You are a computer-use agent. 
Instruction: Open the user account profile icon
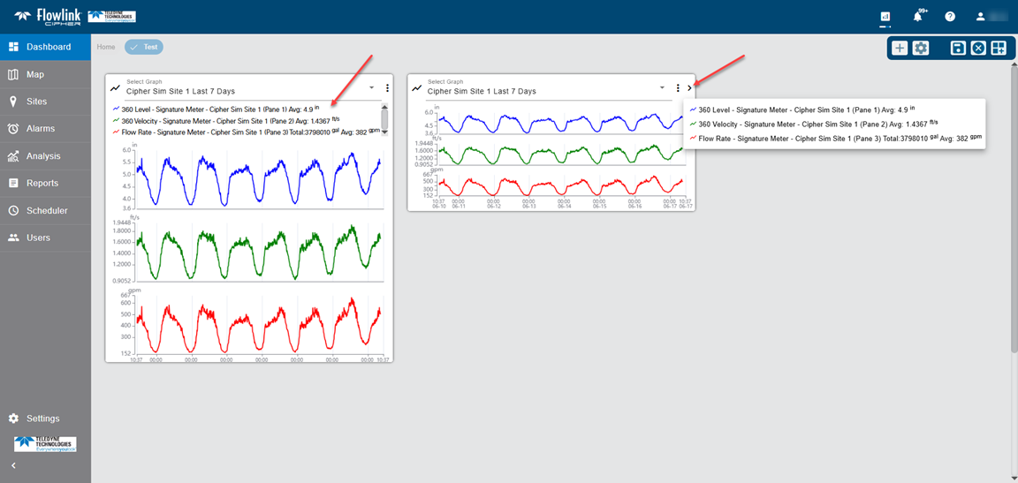click(x=980, y=17)
